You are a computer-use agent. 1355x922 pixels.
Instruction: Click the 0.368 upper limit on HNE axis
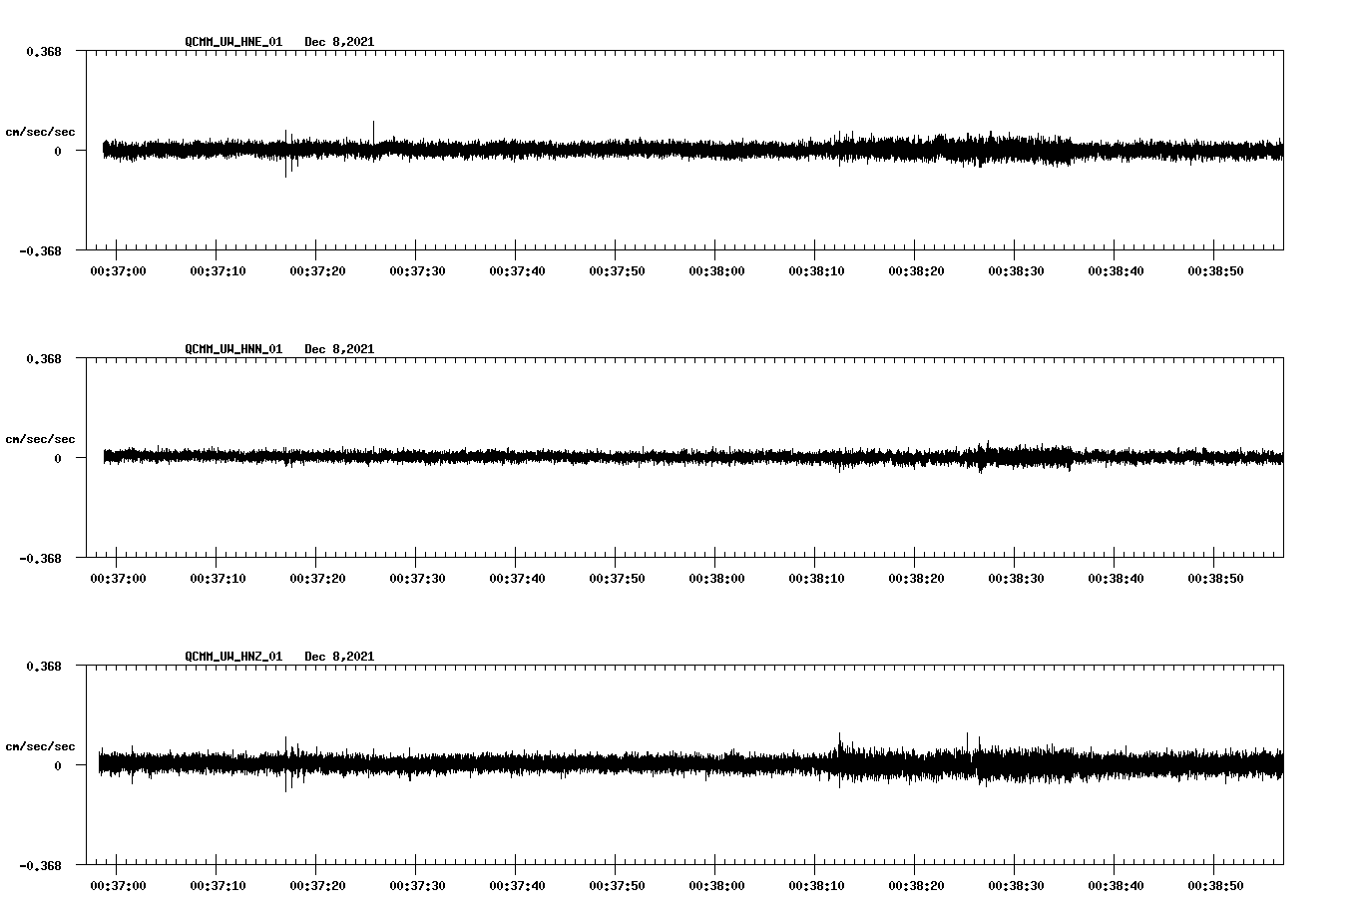(43, 51)
